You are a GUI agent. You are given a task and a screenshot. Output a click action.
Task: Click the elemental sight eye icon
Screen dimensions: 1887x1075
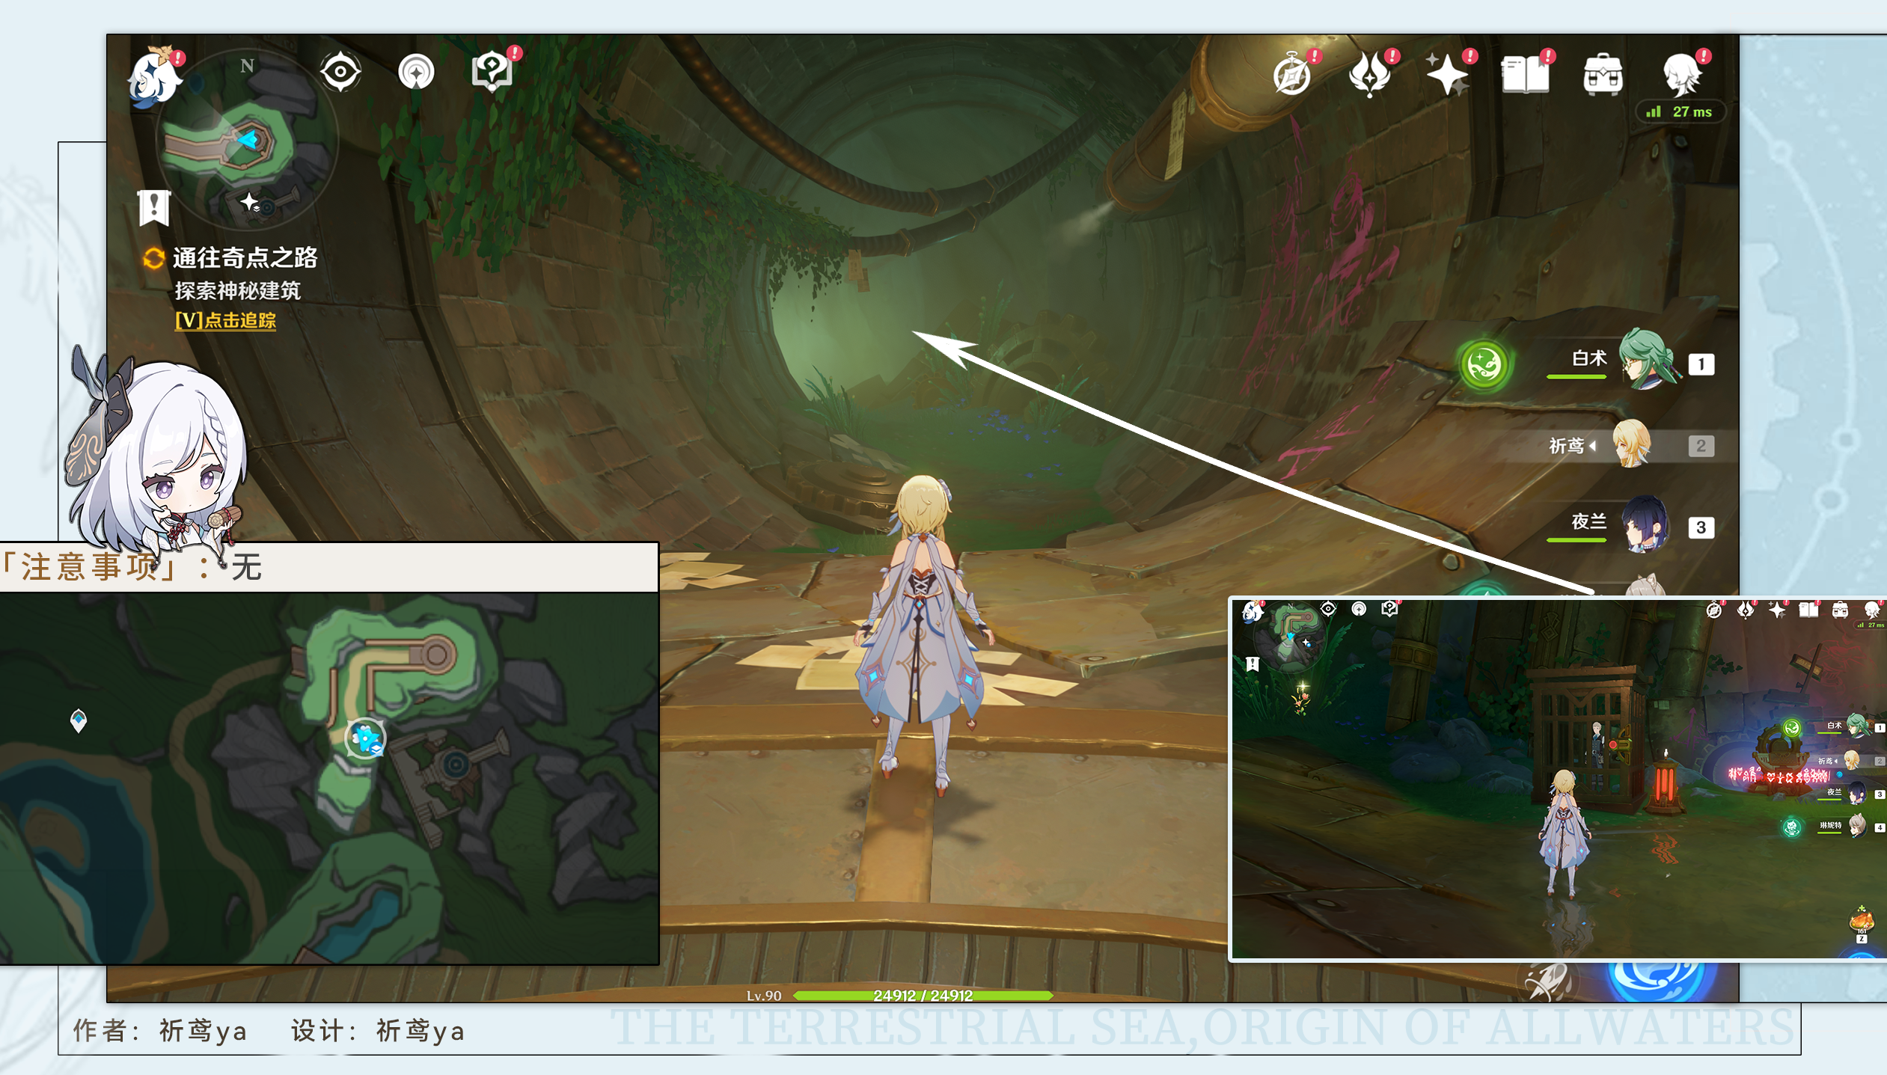(340, 73)
